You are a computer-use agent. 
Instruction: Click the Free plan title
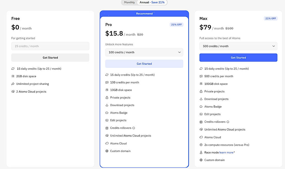point(15,19)
